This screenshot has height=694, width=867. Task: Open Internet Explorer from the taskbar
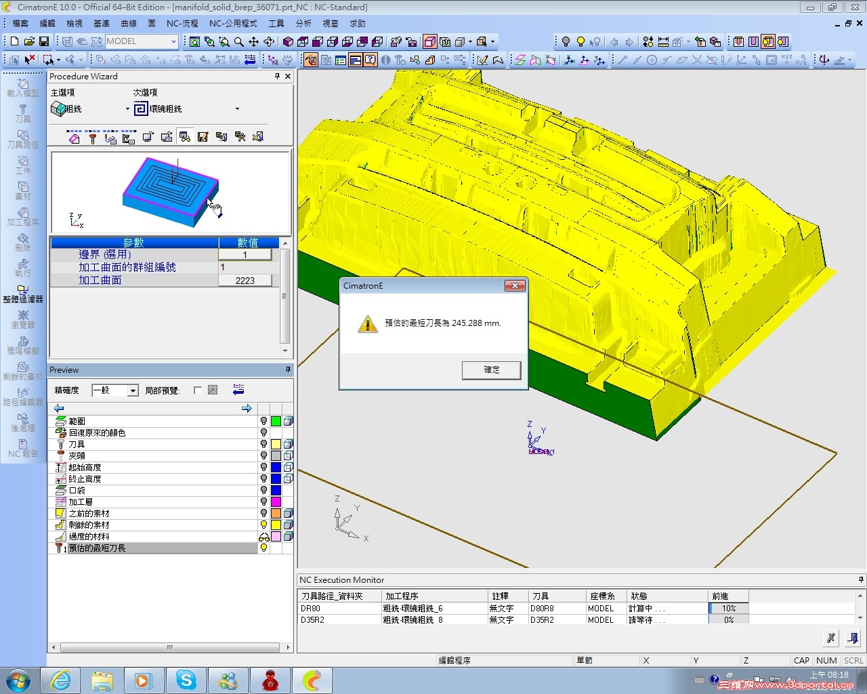60,680
